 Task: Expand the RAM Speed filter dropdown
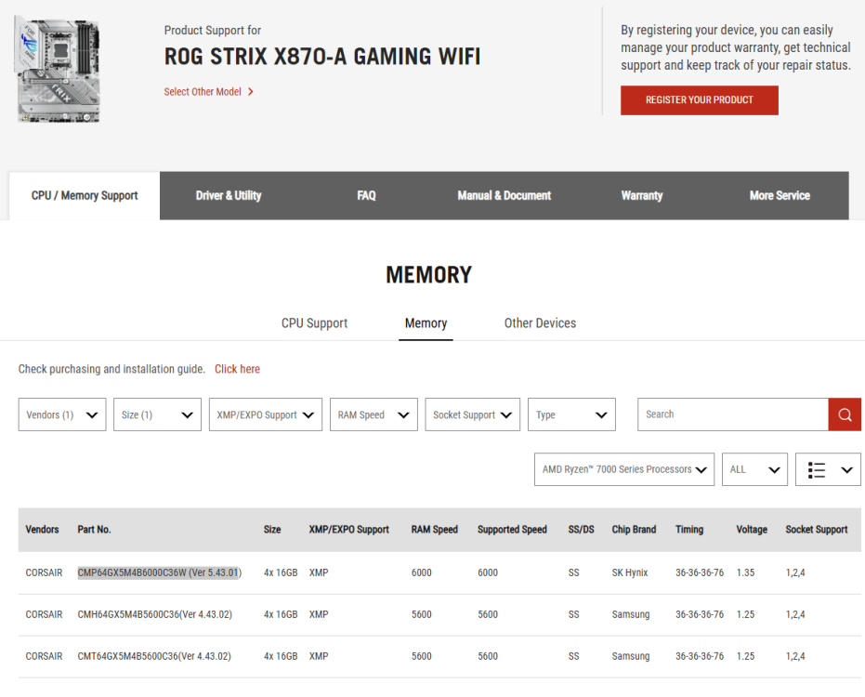click(x=374, y=414)
